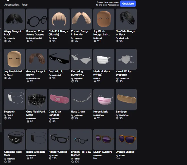Select the Wispy Bangs in Black thumbnail
The width and height of the screenshot is (187, 165).
[14, 19]
